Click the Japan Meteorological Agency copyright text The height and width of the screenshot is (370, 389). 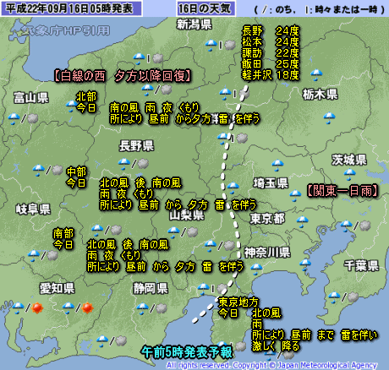point(271,365)
